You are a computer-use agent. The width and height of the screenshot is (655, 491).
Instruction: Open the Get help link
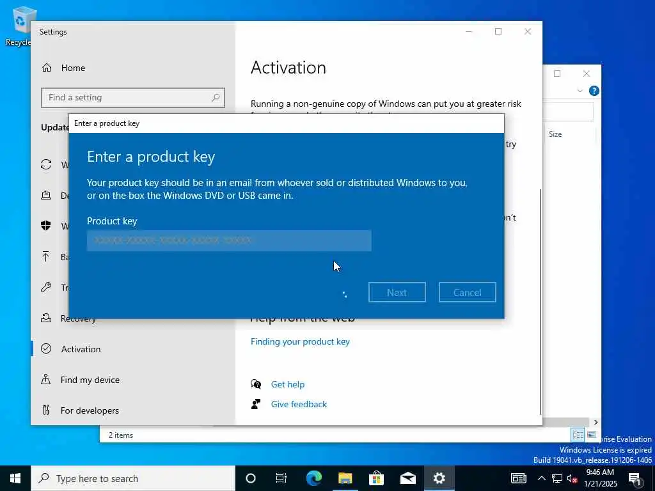coord(287,384)
